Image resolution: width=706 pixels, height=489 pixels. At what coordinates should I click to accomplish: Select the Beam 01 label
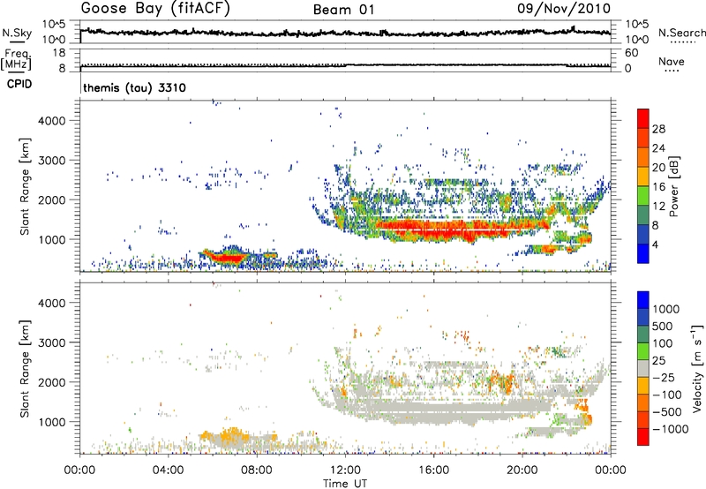click(x=343, y=10)
